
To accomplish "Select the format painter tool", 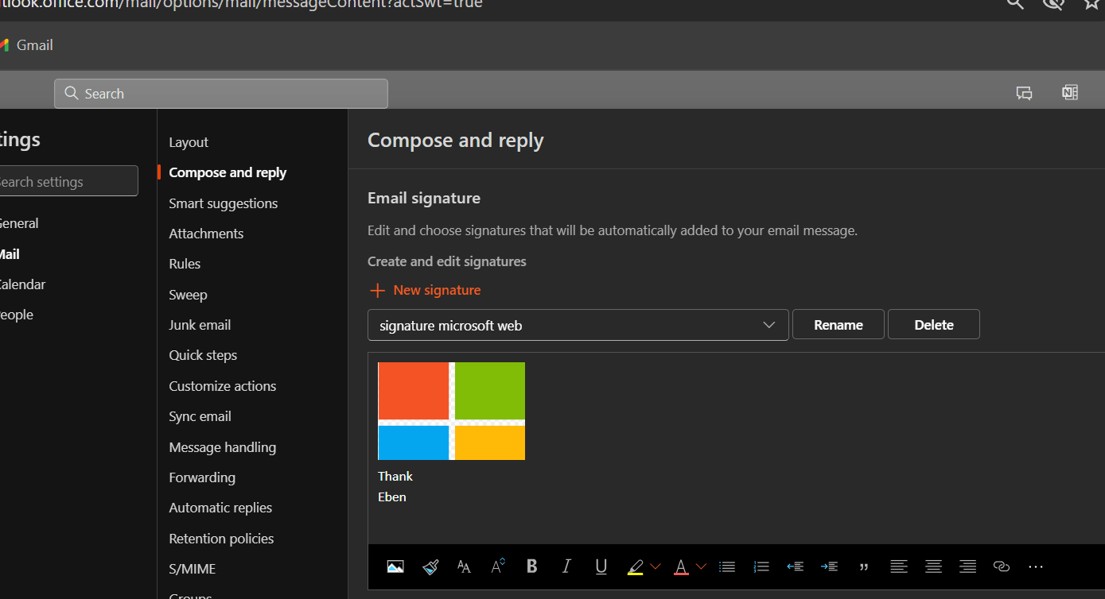I will coord(430,566).
